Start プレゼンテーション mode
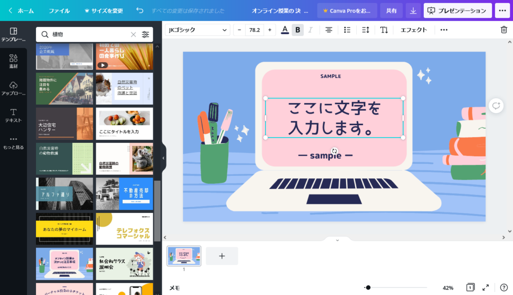 point(457,11)
